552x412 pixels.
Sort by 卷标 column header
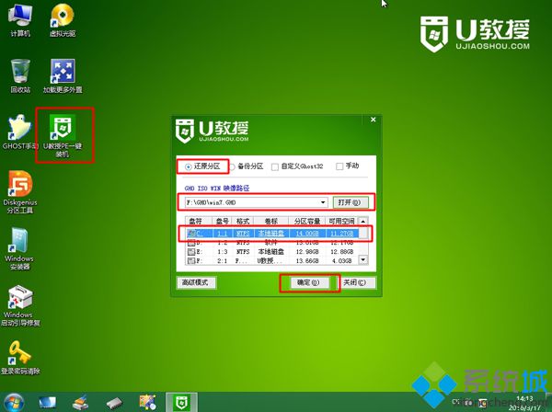(271, 222)
